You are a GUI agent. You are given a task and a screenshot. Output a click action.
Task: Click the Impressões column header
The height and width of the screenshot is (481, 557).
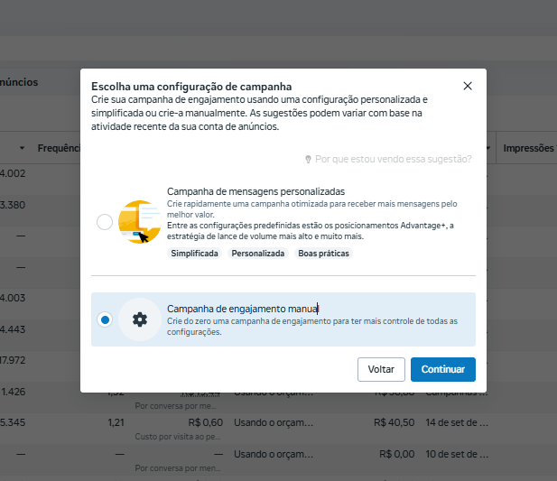tap(529, 148)
